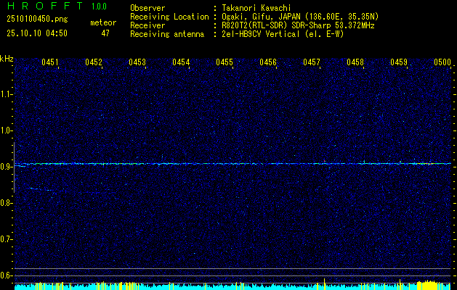The width and height of the screenshot is (457, 290).
Task: Click the 0452 time marker
Action: (x=94, y=62)
